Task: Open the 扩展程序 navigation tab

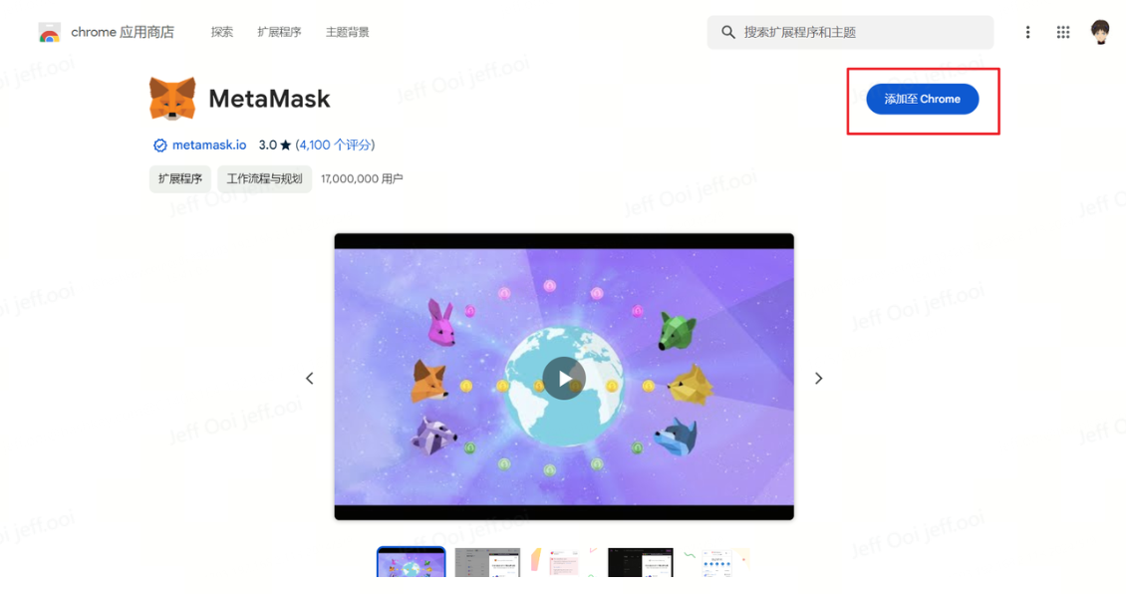Action: pos(279,32)
